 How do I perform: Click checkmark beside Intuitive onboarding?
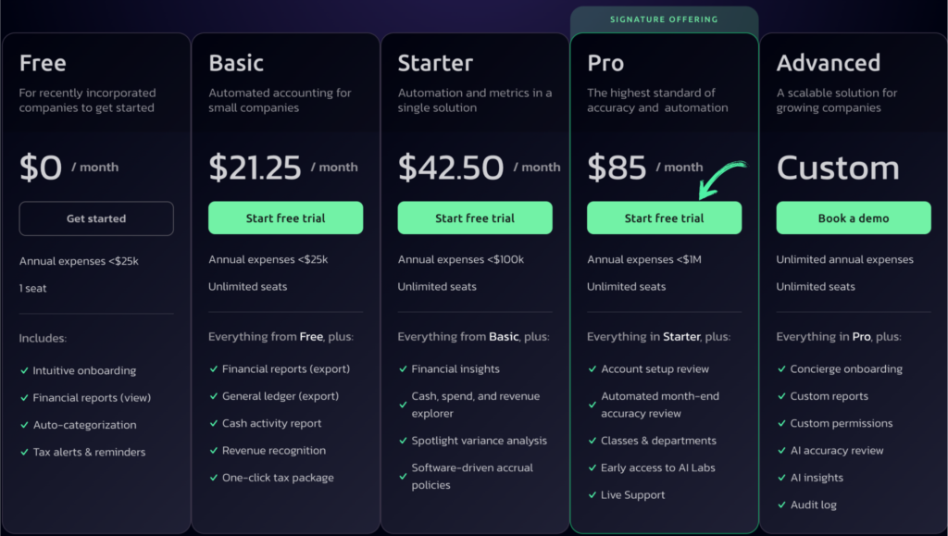pos(24,371)
